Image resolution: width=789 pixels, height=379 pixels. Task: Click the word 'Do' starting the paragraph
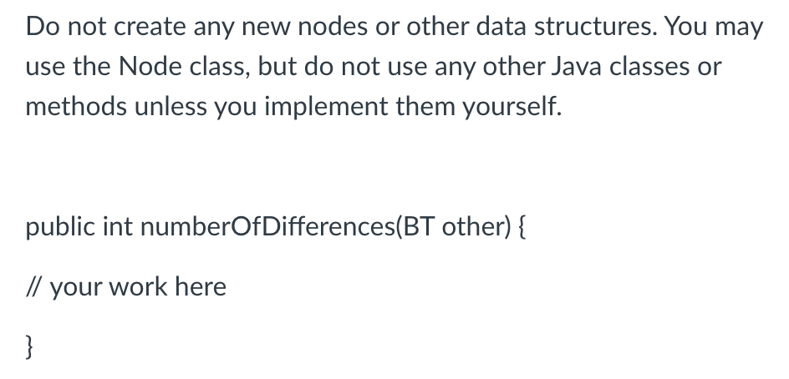point(43,26)
